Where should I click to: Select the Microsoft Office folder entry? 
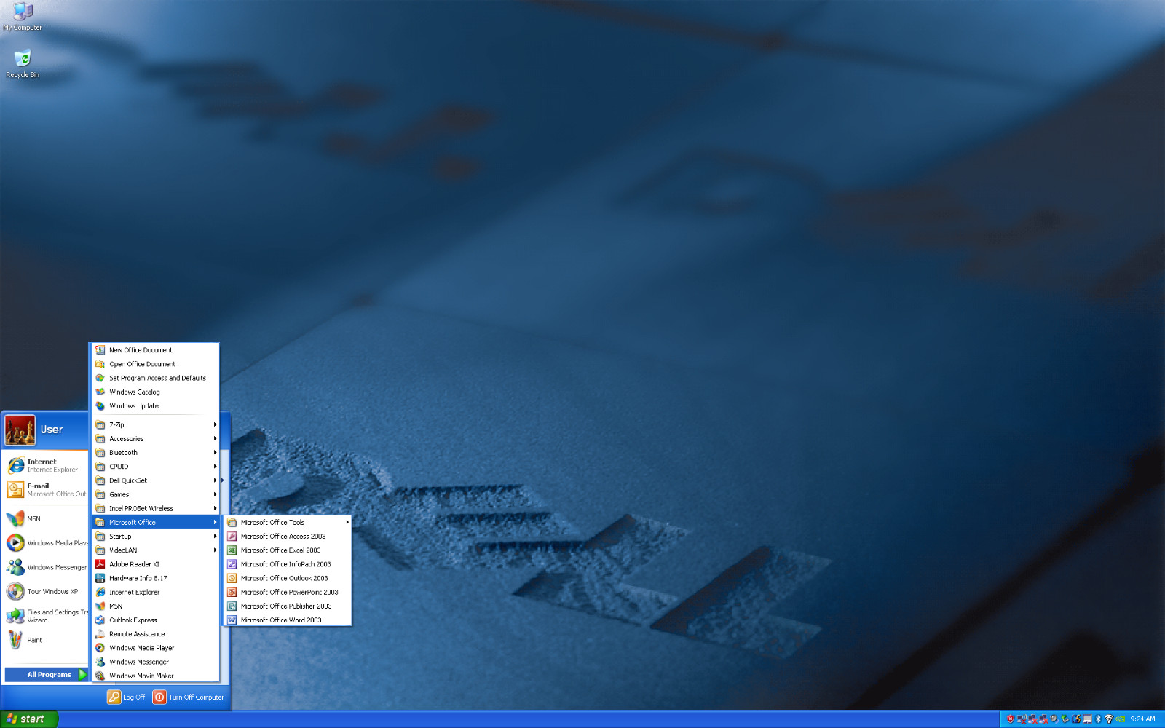pos(156,523)
